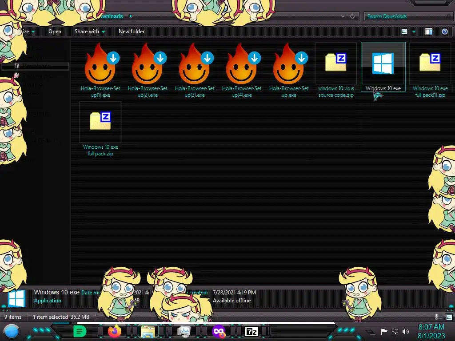
Task: Expand the address bar history dropdown
Action: point(343,16)
